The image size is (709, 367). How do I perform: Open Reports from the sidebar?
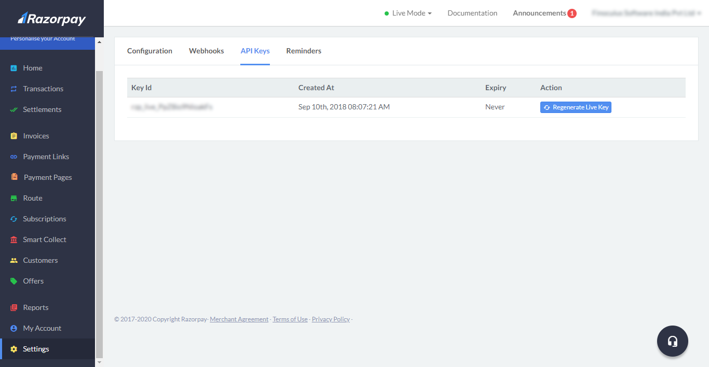[36, 307]
